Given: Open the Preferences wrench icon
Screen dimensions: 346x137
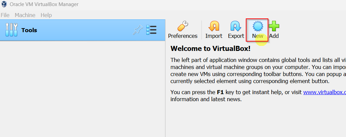Looking at the screenshot, I should click(x=183, y=26).
